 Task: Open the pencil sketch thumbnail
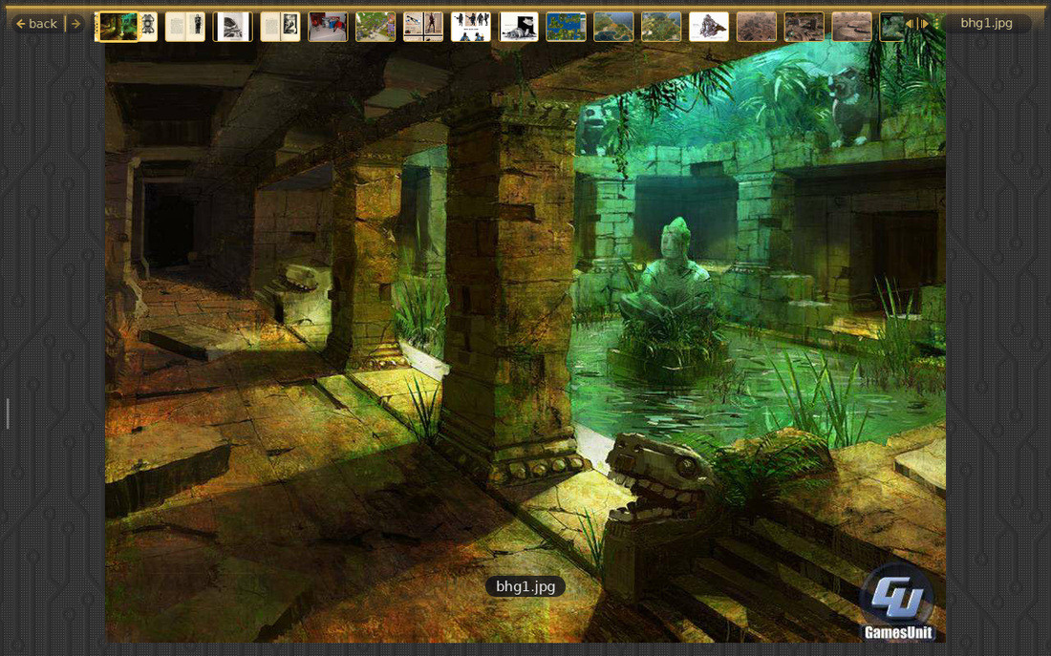pyautogui.click(x=518, y=27)
